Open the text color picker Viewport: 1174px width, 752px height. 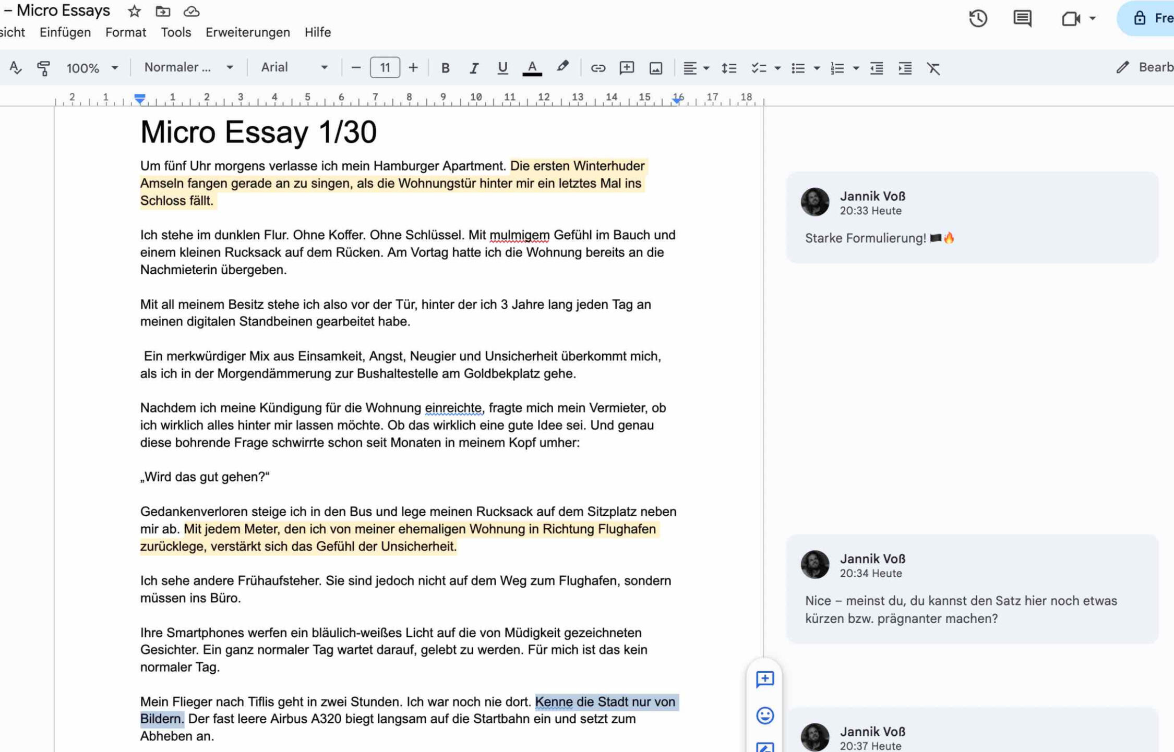[x=532, y=68]
